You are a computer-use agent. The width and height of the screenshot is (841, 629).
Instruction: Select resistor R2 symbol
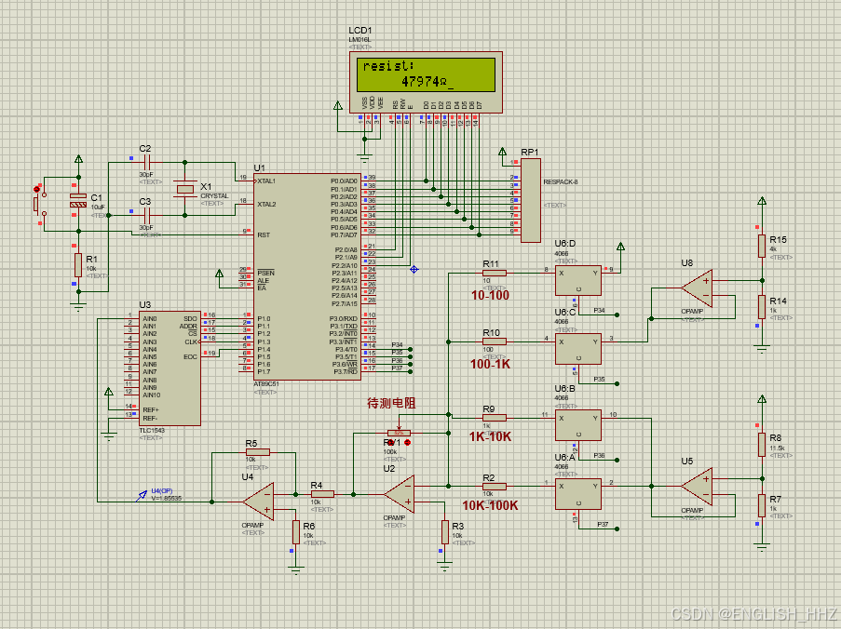click(x=494, y=487)
